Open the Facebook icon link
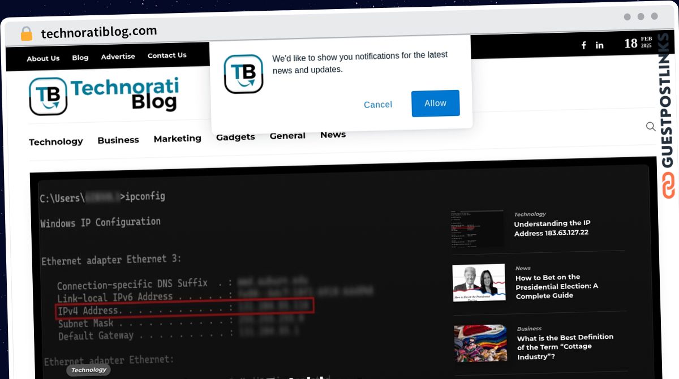 click(x=584, y=45)
